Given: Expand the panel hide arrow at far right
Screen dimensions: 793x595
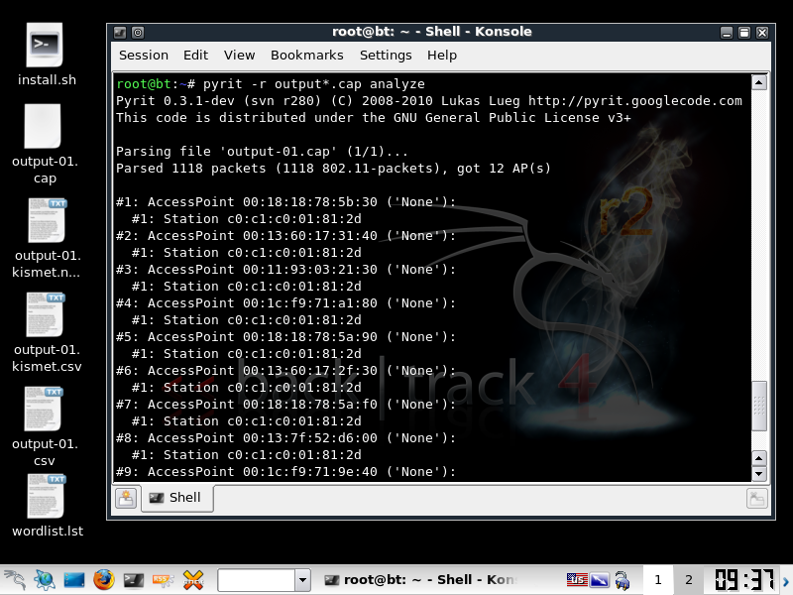Looking at the screenshot, I should [786, 579].
